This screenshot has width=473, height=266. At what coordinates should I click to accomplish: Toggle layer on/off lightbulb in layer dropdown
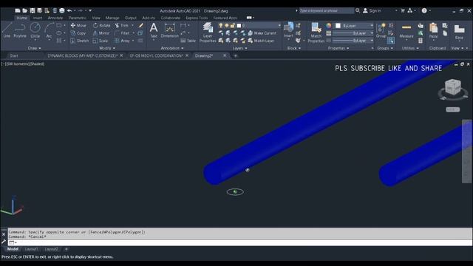pos(221,26)
